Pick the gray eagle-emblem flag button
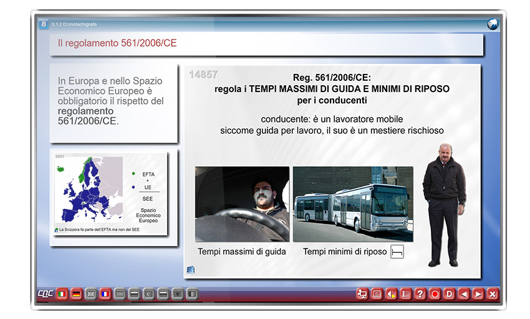 [x=178, y=294]
